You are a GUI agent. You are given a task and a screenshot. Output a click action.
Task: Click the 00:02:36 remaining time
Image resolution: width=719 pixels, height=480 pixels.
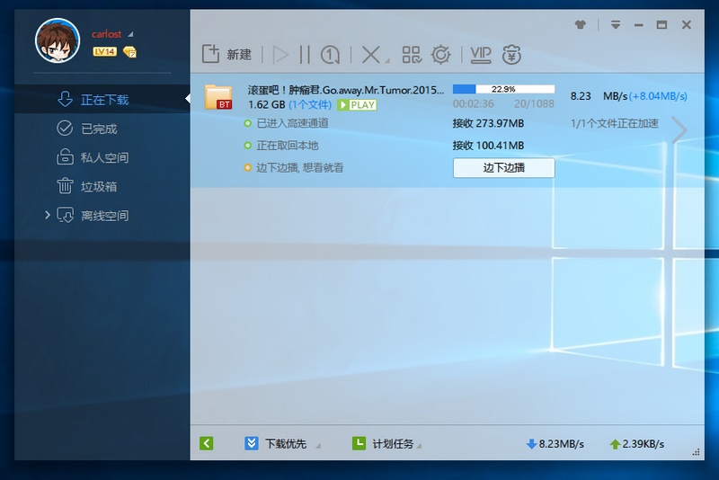pos(474,104)
